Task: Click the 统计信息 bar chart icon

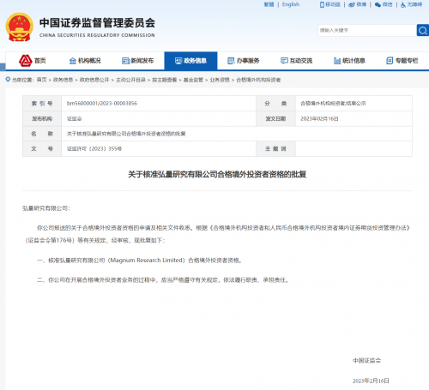Action: point(337,61)
